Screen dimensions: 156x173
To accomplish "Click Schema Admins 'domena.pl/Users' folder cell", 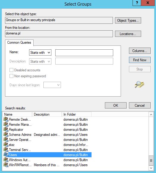I will coord(75,135).
